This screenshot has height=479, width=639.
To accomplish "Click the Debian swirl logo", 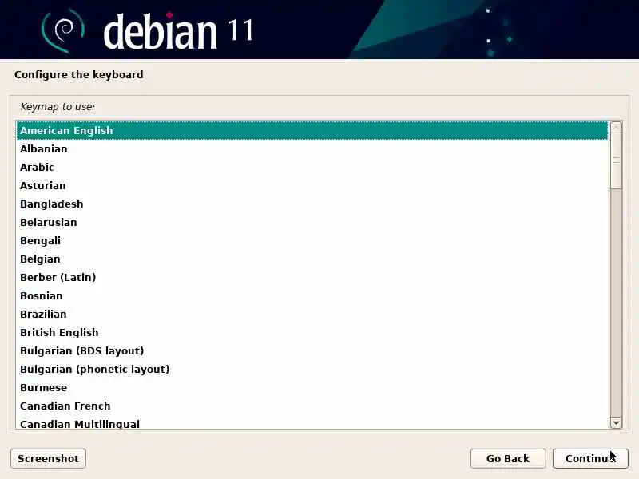I will [x=63, y=31].
